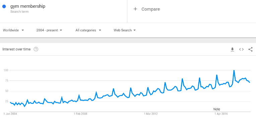Click the Interest over time heading

tap(16, 49)
